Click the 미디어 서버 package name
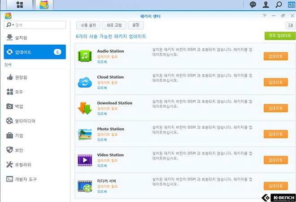Viewport: 296px width, 202px height. [x=107, y=181]
